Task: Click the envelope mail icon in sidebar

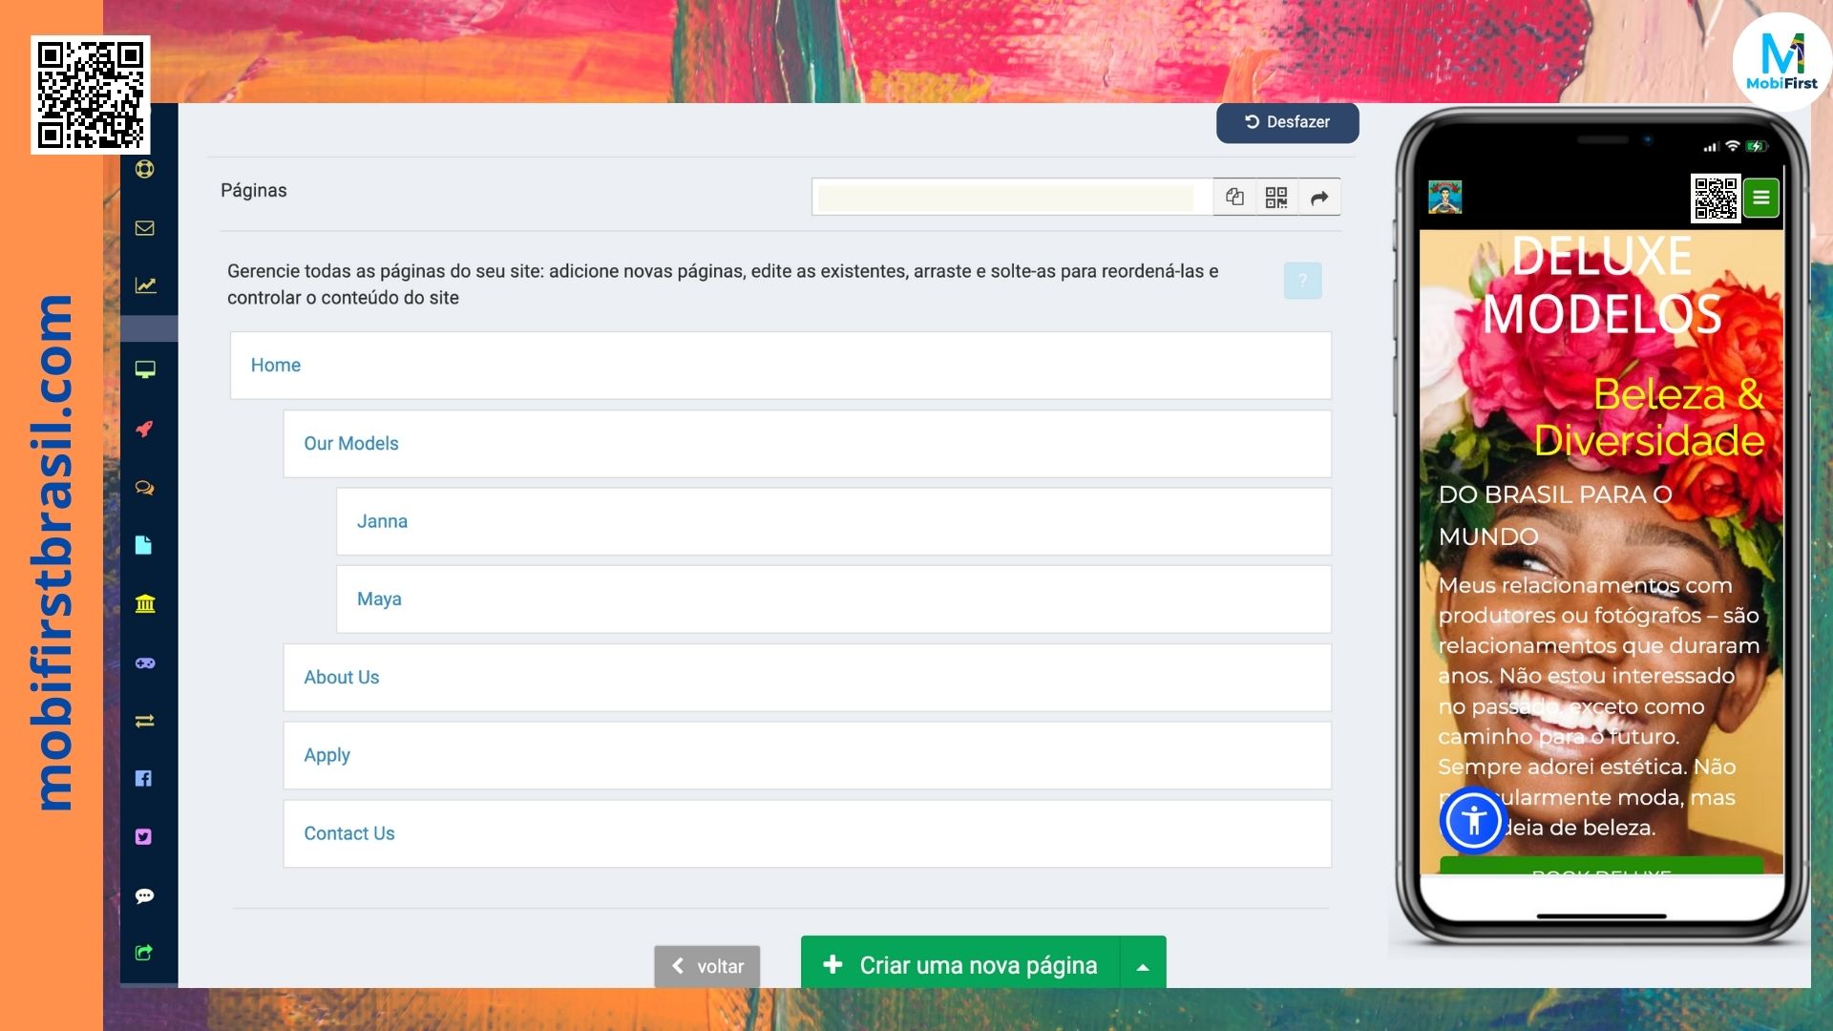Action: 145,228
